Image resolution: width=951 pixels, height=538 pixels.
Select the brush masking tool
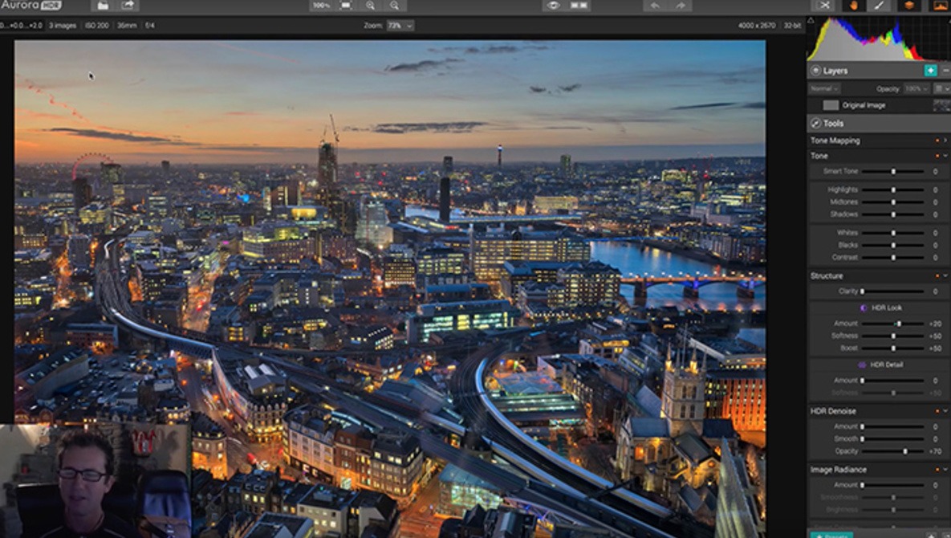878,6
